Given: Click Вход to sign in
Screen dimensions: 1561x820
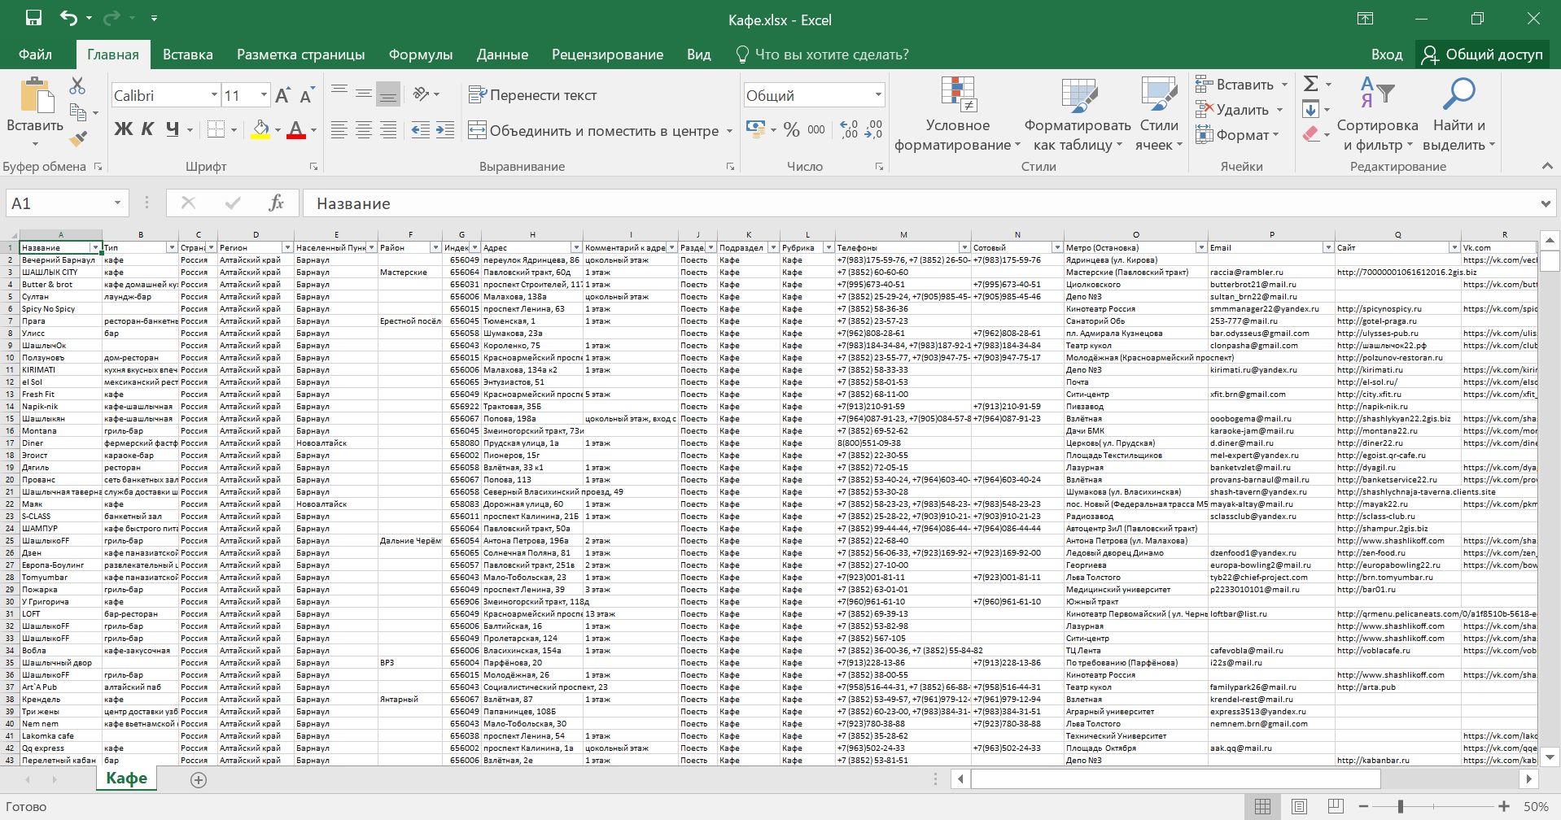Looking at the screenshot, I should (x=1386, y=55).
